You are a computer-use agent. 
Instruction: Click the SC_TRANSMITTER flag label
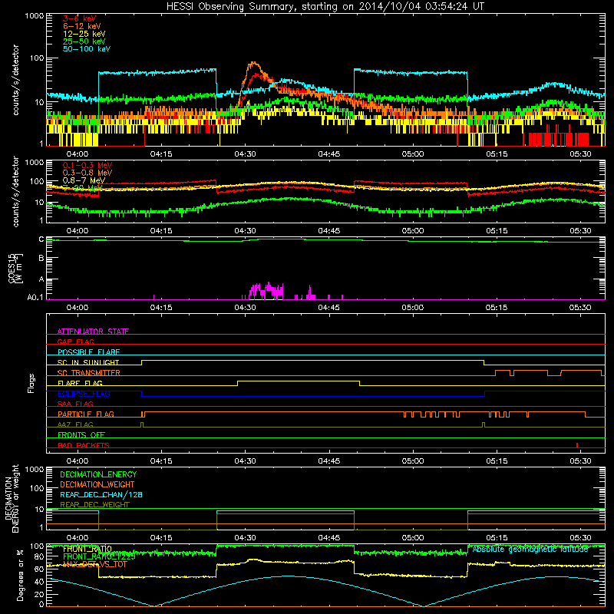(x=89, y=373)
